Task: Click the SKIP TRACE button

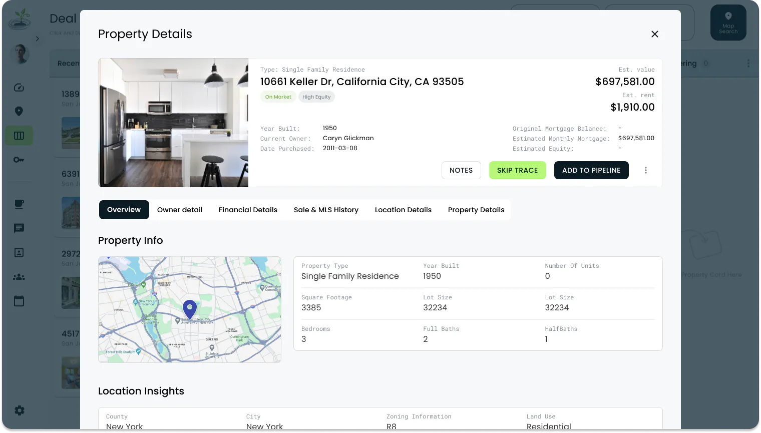Action: point(518,170)
